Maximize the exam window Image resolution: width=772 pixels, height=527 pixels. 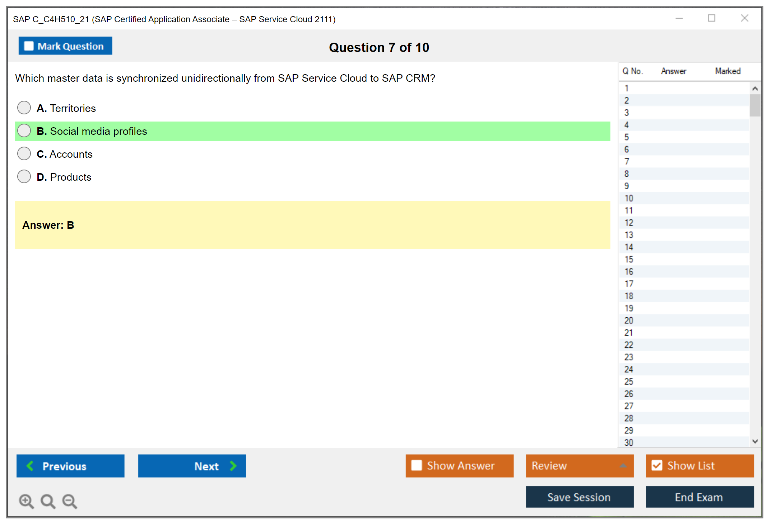point(711,18)
